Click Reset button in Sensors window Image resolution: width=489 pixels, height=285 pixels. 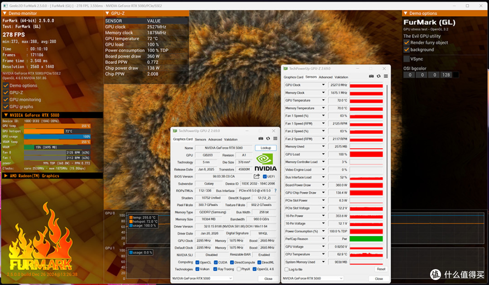pyautogui.click(x=381, y=269)
